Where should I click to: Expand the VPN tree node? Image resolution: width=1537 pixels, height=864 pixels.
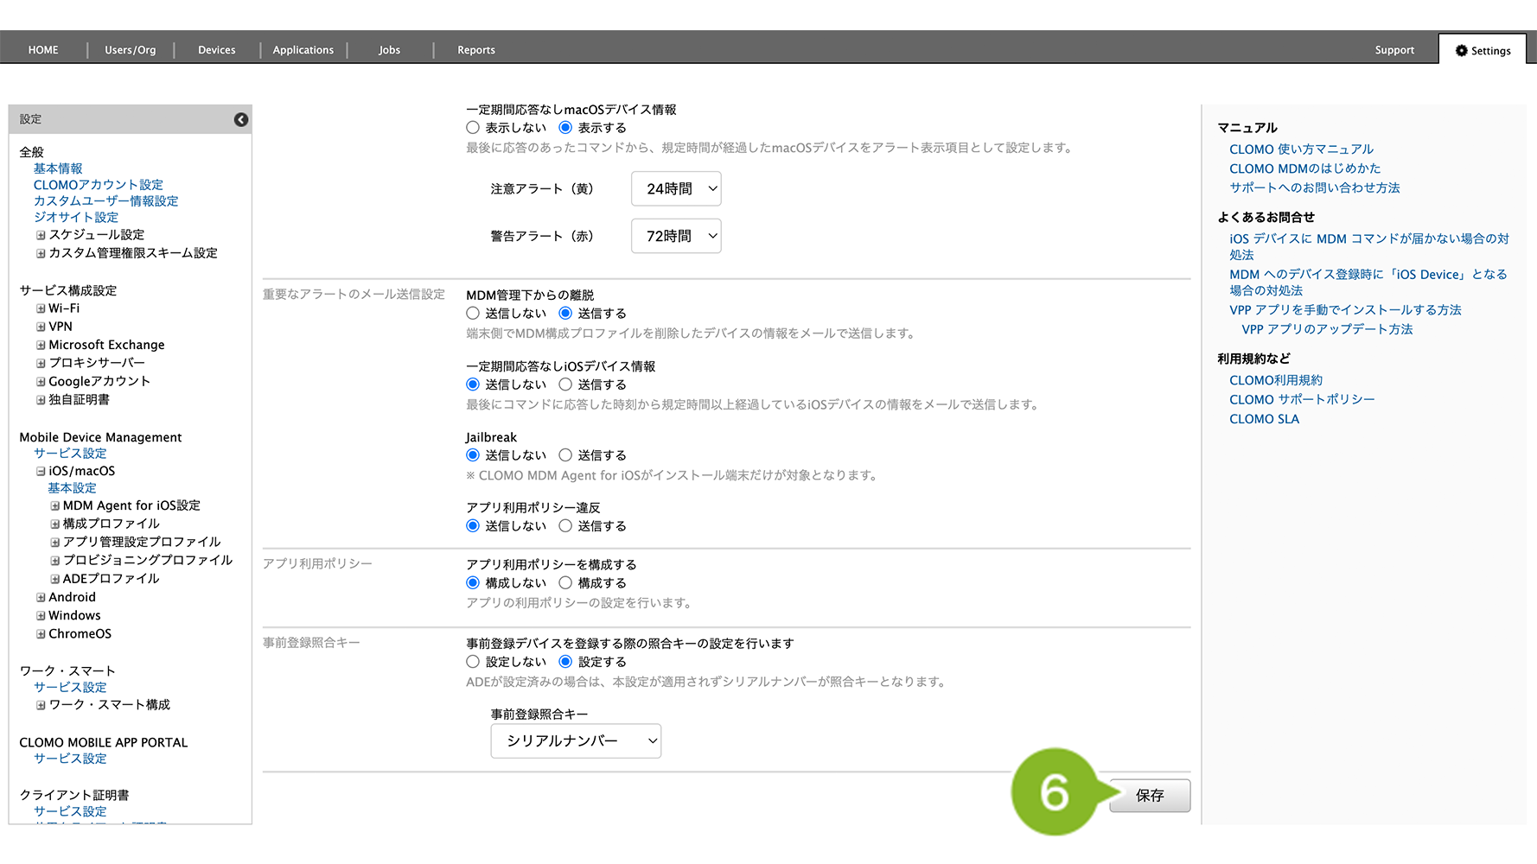[41, 327]
